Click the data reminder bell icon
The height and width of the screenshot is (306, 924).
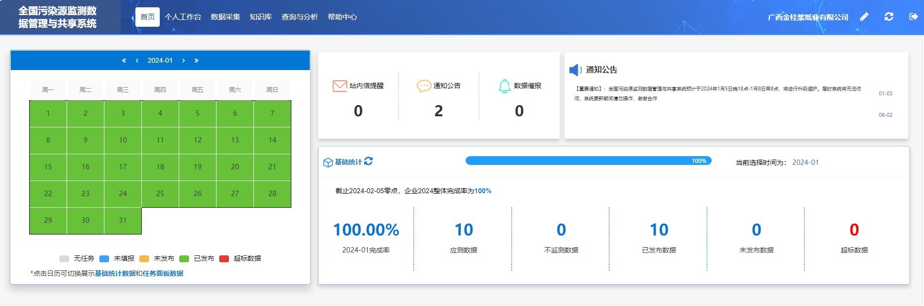505,86
